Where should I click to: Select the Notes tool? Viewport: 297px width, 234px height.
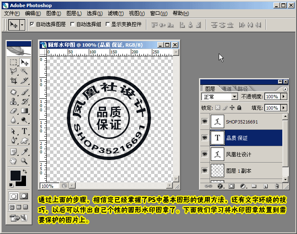pos(13,152)
